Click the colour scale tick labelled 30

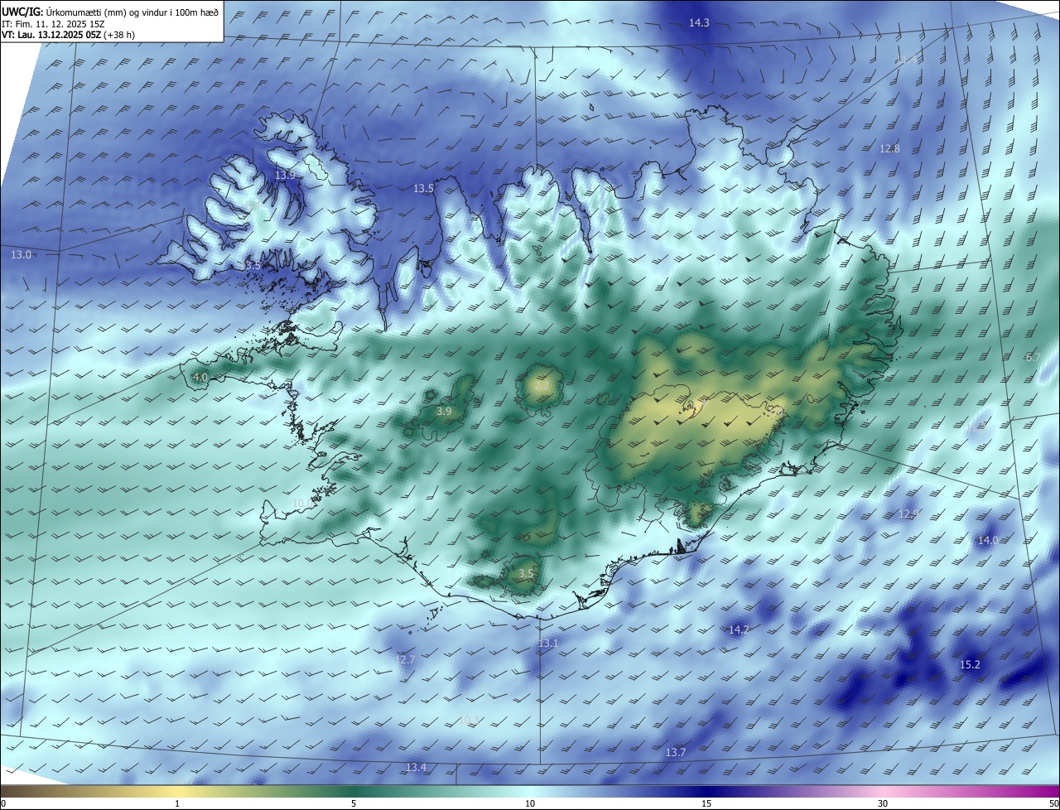click(x=883, y=803)
